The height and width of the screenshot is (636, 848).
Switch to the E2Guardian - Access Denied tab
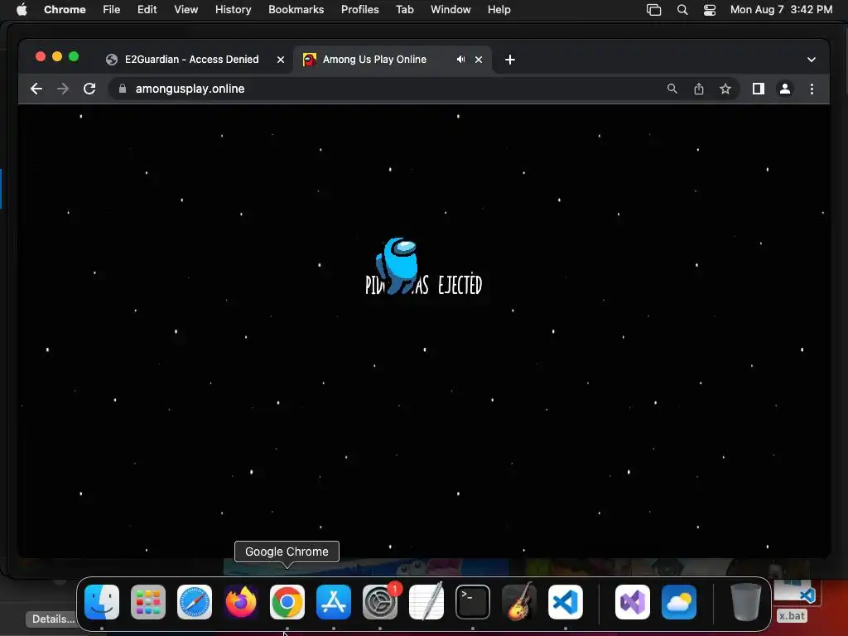click(x=191, y=60)
